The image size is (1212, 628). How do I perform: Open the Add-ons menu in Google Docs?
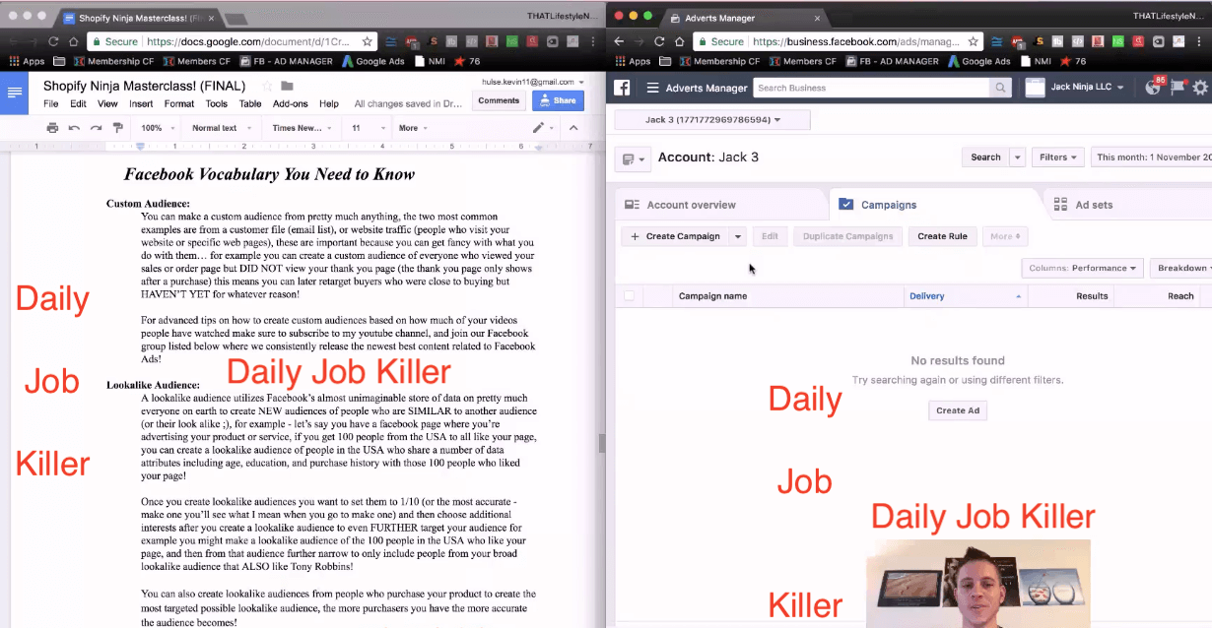point(290,103)
